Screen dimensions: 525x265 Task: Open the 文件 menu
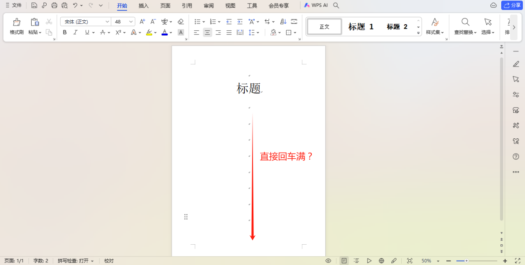click(13, 6)
